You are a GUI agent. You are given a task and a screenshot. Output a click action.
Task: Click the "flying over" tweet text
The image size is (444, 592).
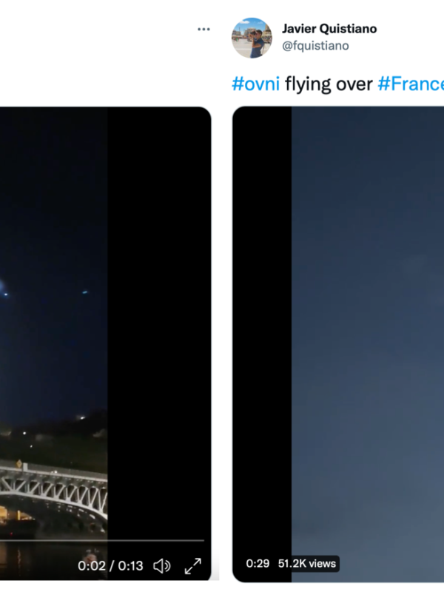(329, 84)
